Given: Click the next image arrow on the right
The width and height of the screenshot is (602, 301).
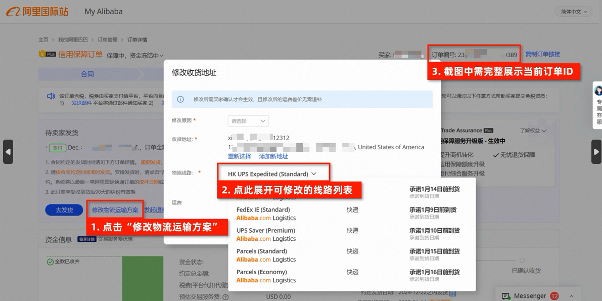Looking at the screenshot, I should coord(596,151).
